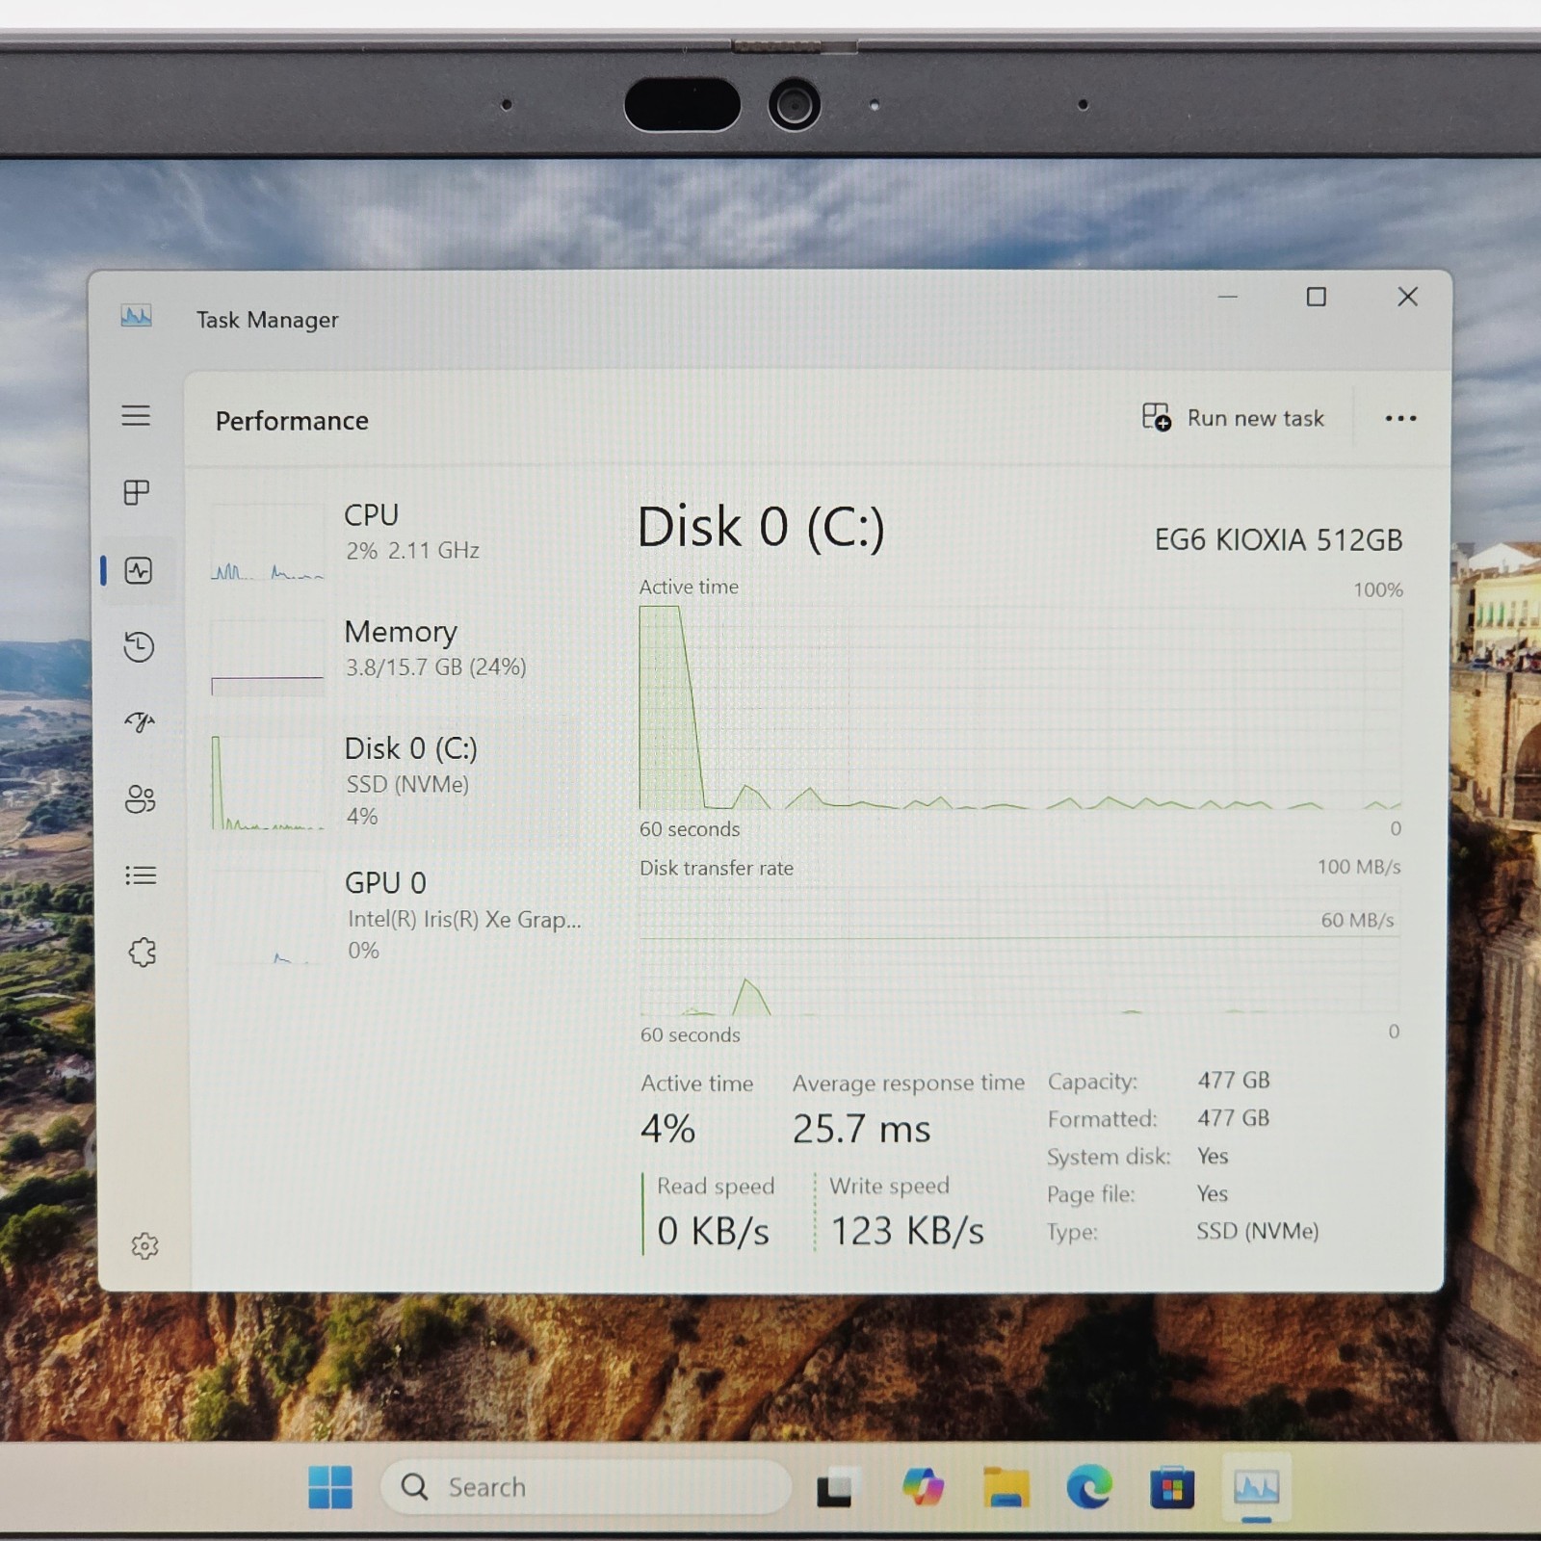Click the Disk 0 (C:) main heading
The image size is (1541, 1541).
761,527
